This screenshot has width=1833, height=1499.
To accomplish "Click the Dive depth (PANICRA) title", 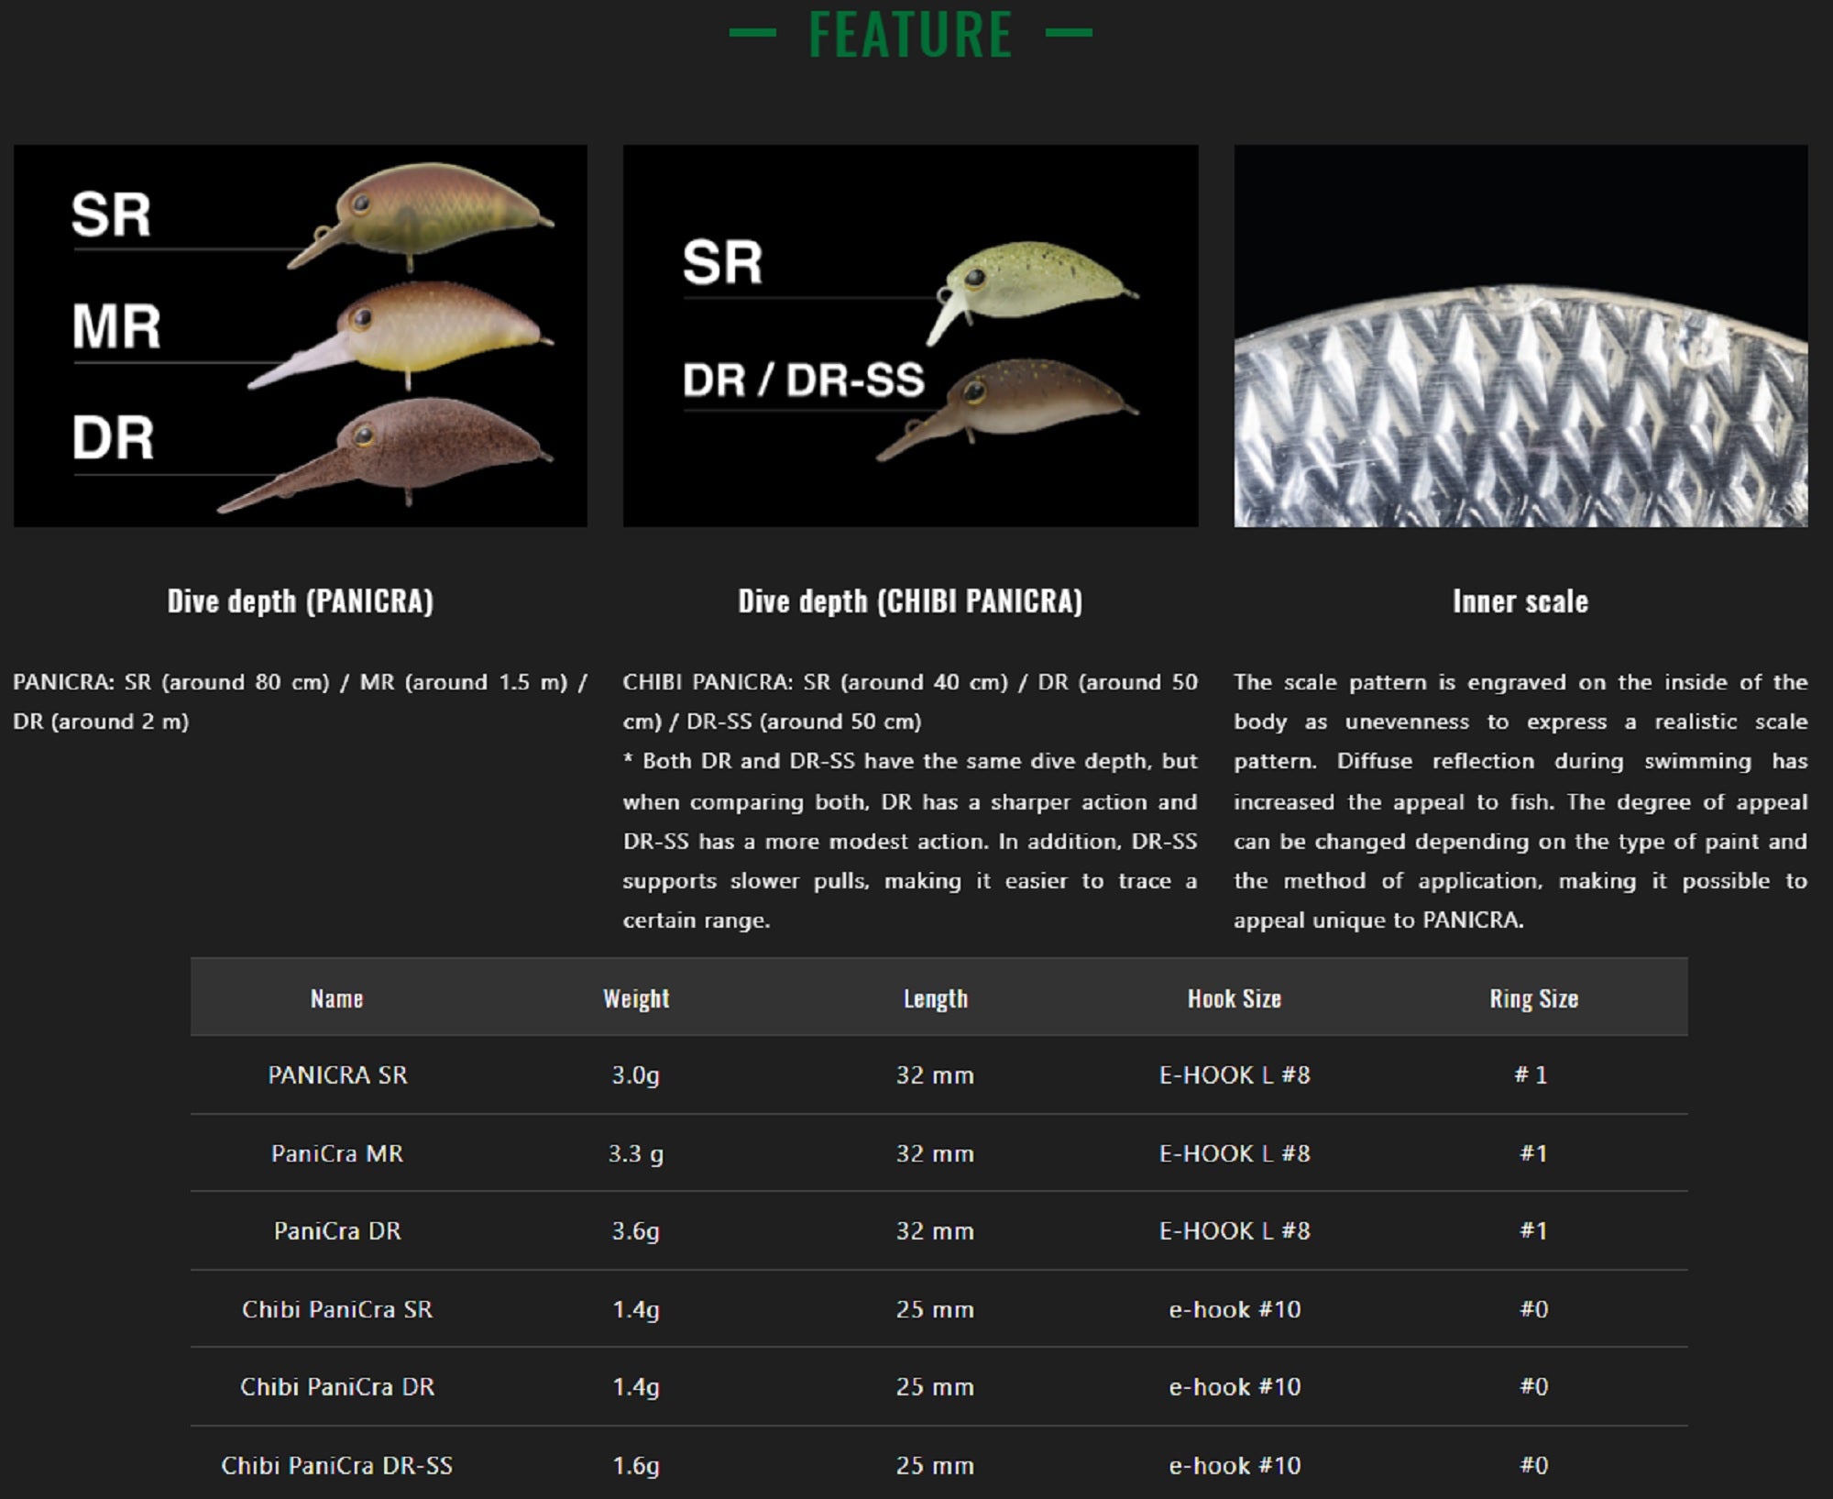I will pos(300,601).
